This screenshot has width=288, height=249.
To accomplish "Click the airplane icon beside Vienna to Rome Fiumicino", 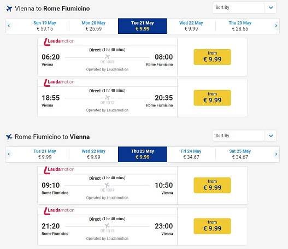I will [x=9, y=9].
